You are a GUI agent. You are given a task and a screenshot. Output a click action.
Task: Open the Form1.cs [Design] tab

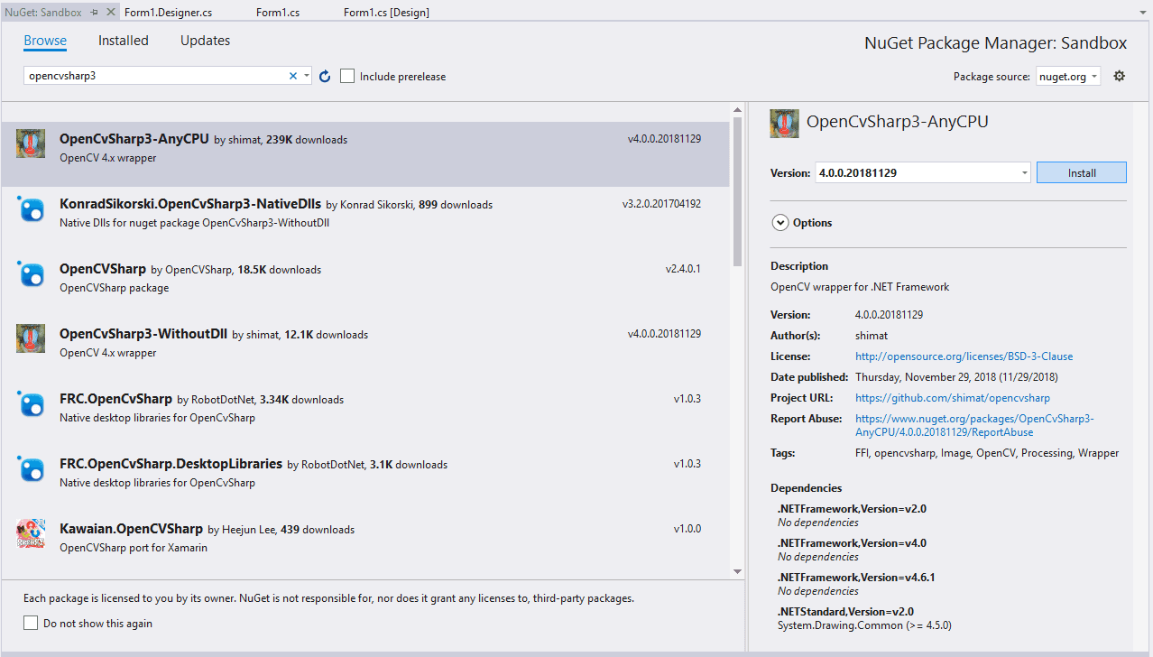(386, 12)
